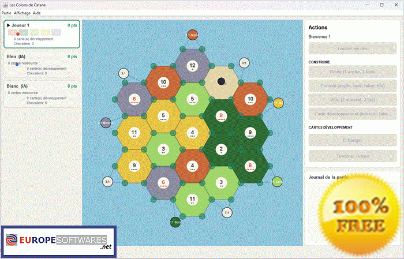404x259 pixels.
Task: Click the Minerai port marker
Action: [x=106, y=123]
